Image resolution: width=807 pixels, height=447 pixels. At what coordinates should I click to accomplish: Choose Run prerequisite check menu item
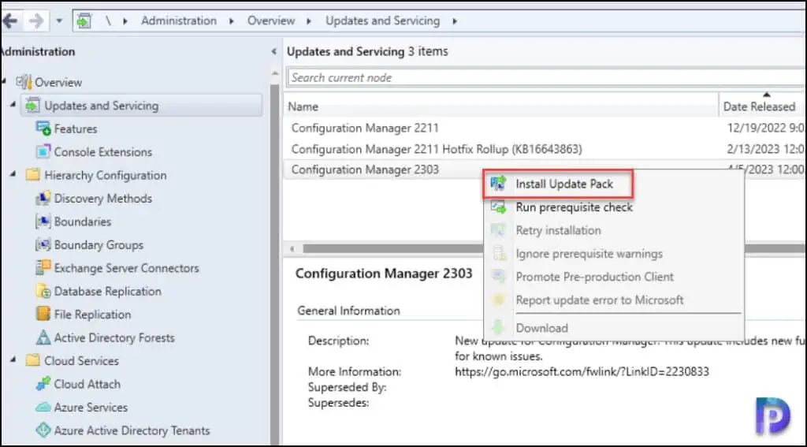point(613,207)
